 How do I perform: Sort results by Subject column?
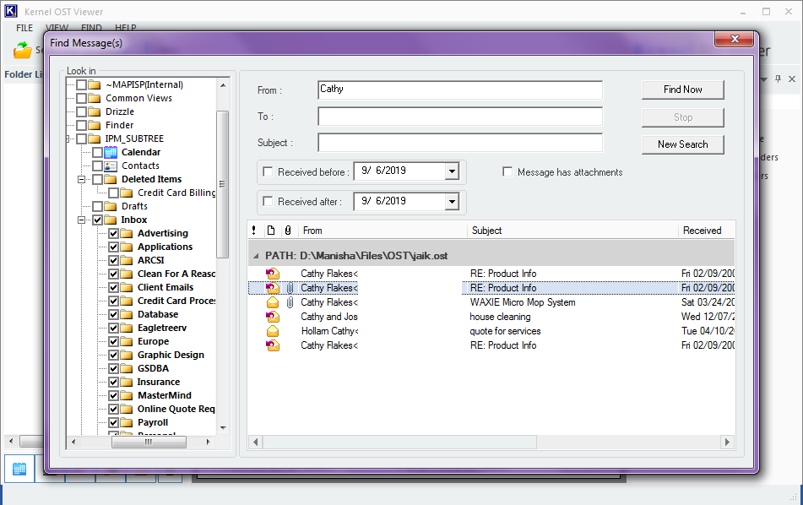click(572, 231)
